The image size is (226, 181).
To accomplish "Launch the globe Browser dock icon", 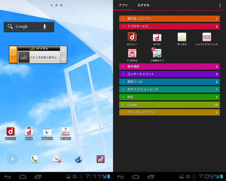I will coord(79,159).
